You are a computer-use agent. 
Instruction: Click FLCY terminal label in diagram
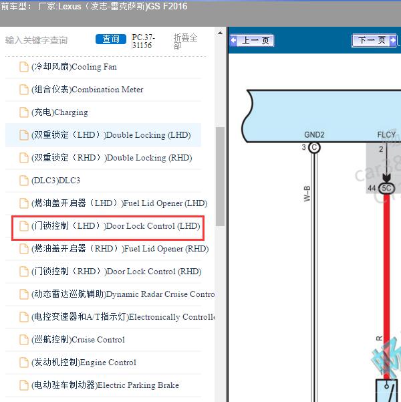click(x=386, y=134)
